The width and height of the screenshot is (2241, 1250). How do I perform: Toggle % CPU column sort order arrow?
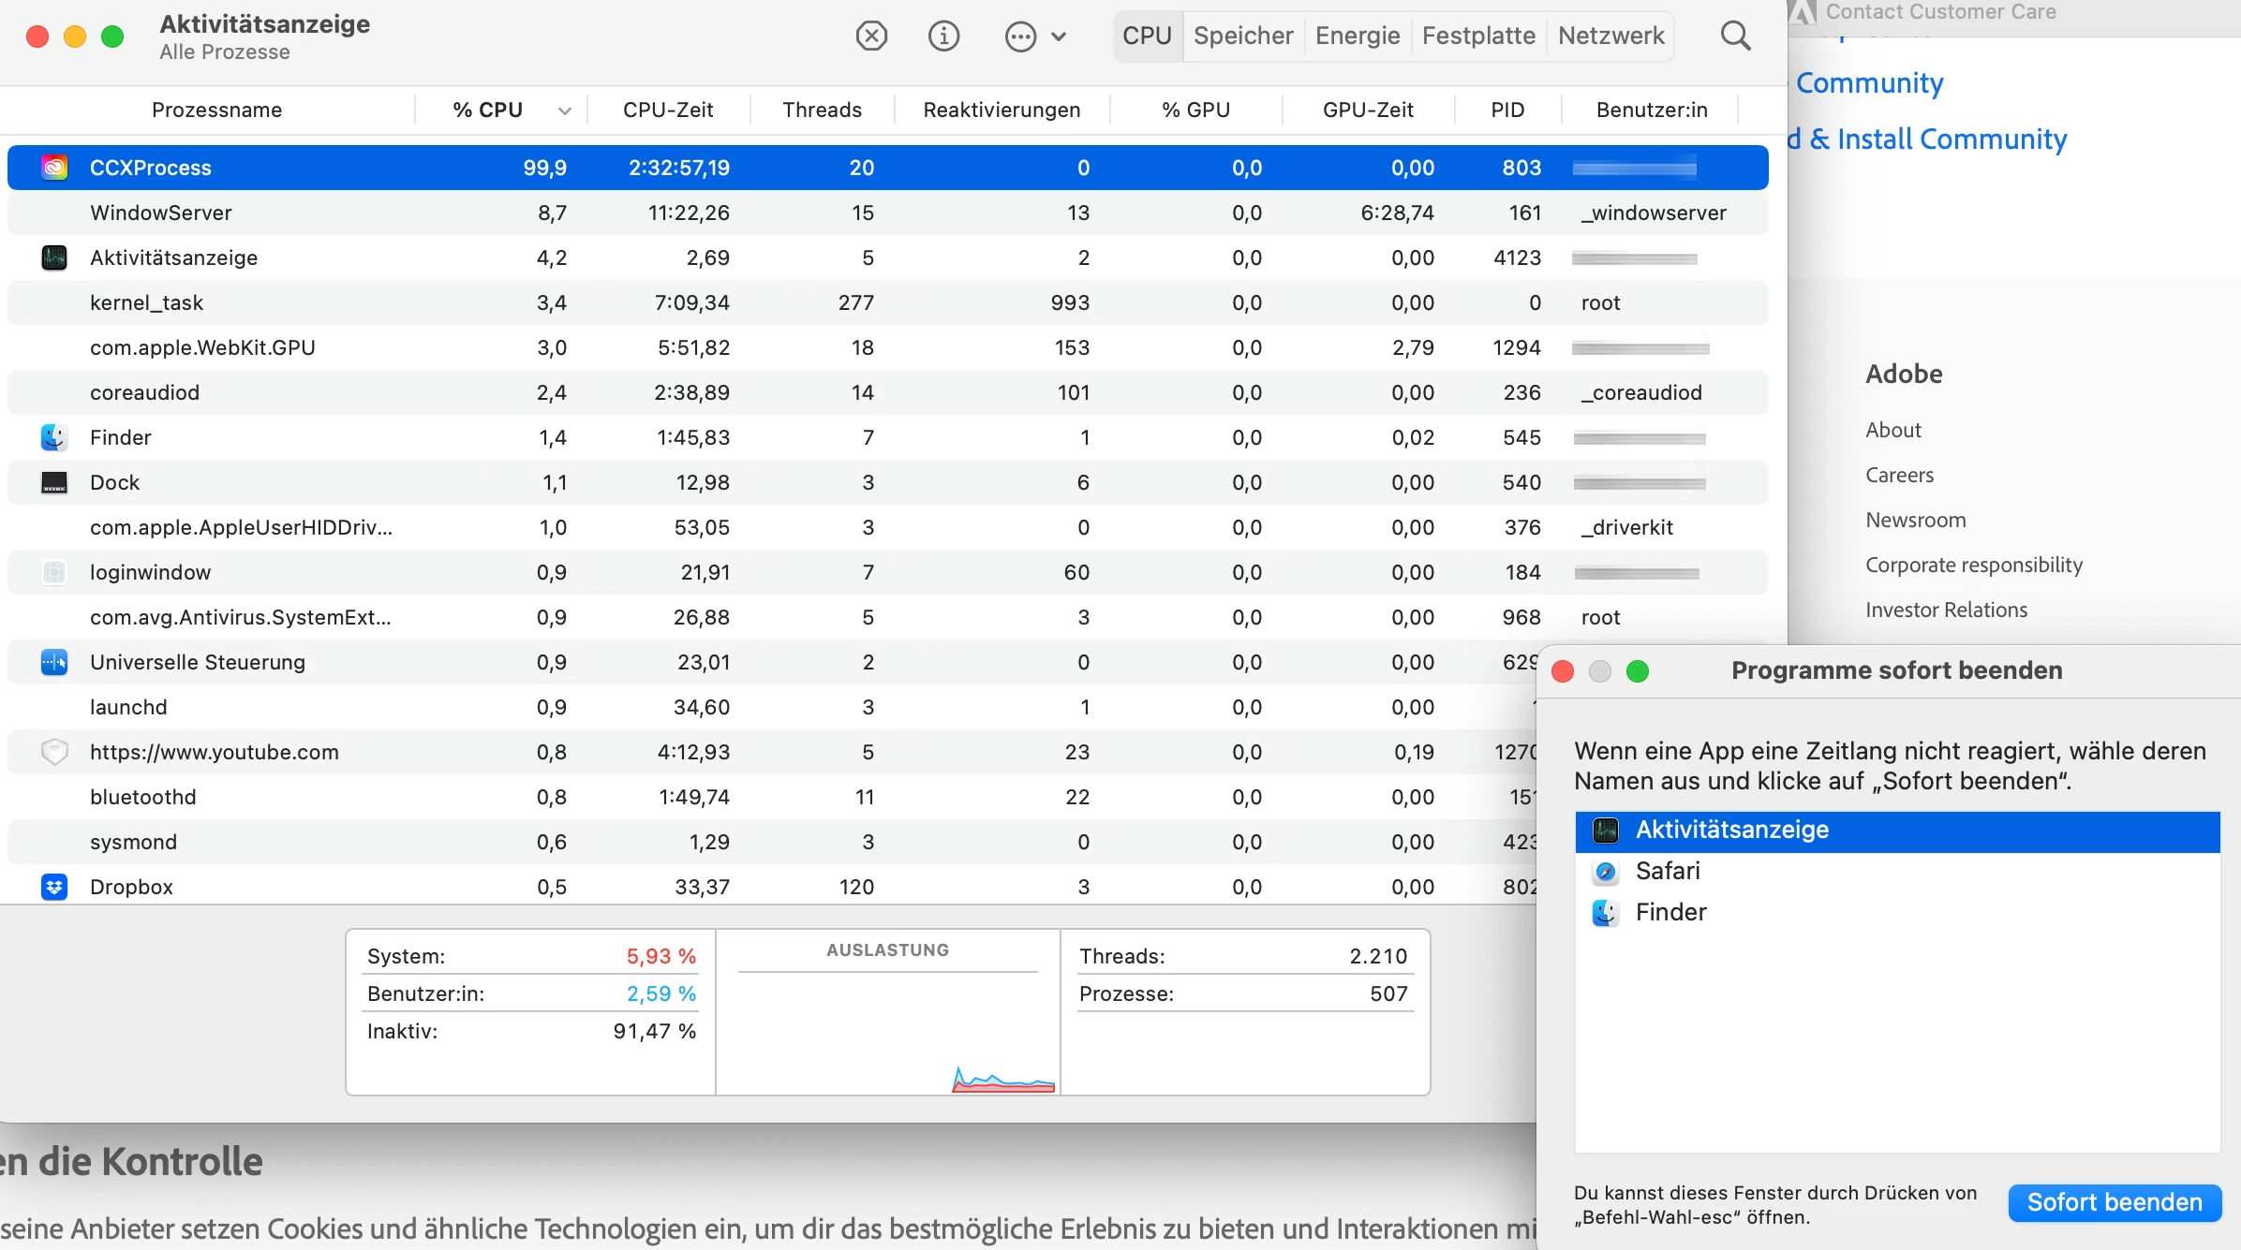[x=564, y=110]
